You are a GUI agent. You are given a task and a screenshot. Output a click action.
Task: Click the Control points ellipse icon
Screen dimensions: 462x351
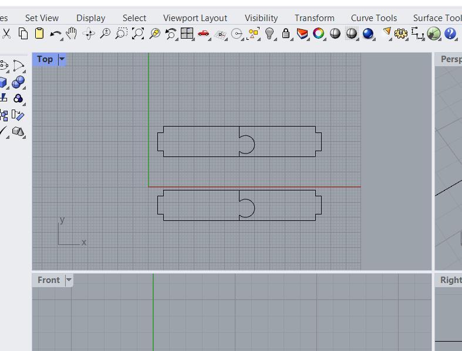(x=4, y=65)
